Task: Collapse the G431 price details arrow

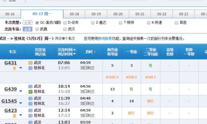Action: point(21,68)
